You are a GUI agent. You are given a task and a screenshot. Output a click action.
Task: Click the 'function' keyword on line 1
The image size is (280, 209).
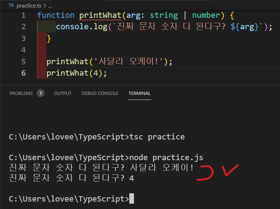point(56,15)
